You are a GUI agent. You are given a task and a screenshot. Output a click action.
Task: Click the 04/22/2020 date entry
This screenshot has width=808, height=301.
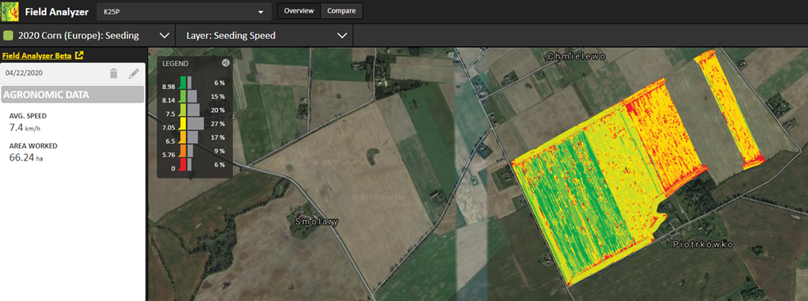tap(24, 73)
